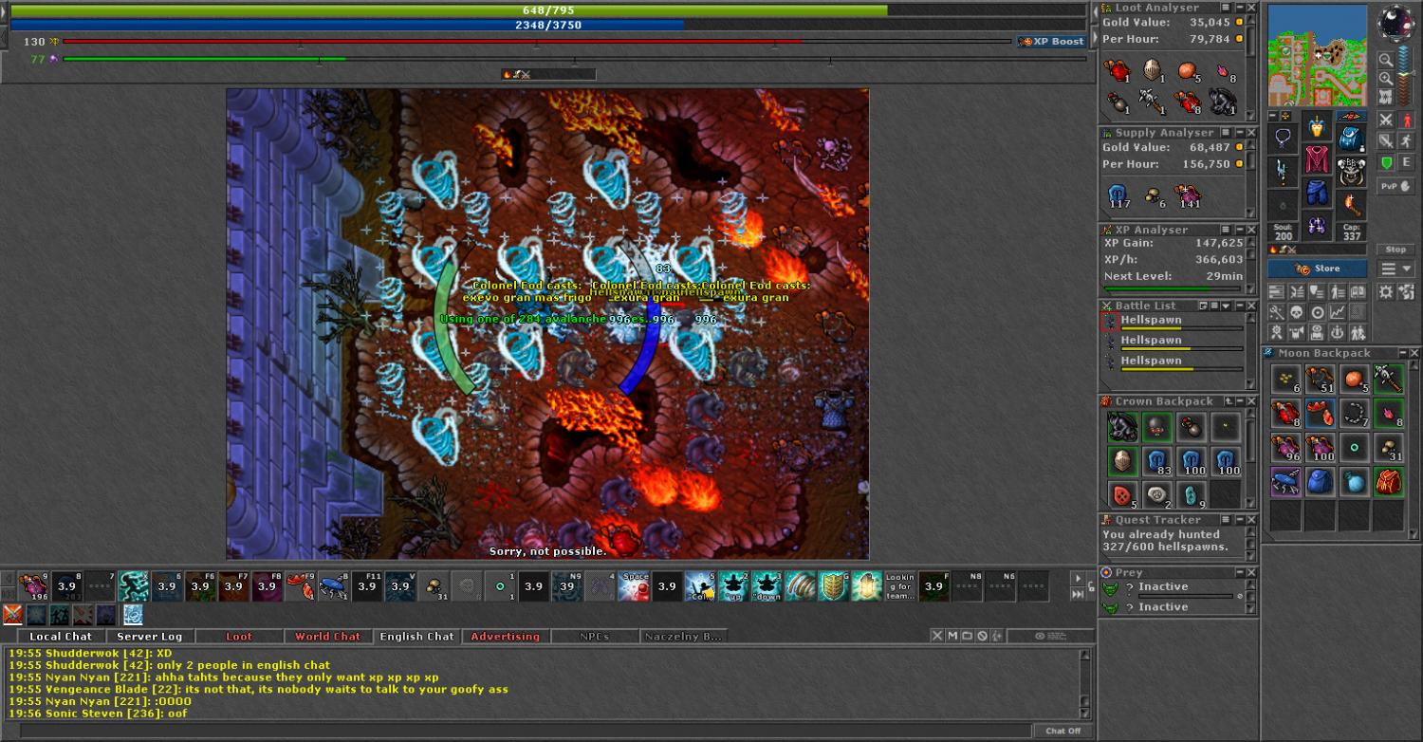This screenshot has width=1423, height=742.
Task: Click the chat window scrollbar
Action: click(1086, 683)
